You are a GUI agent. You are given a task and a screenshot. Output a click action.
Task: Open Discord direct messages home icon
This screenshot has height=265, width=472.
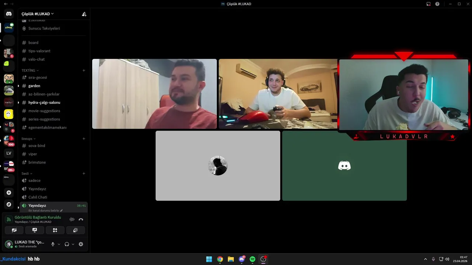pyautogui.click(x=9, y=14)
